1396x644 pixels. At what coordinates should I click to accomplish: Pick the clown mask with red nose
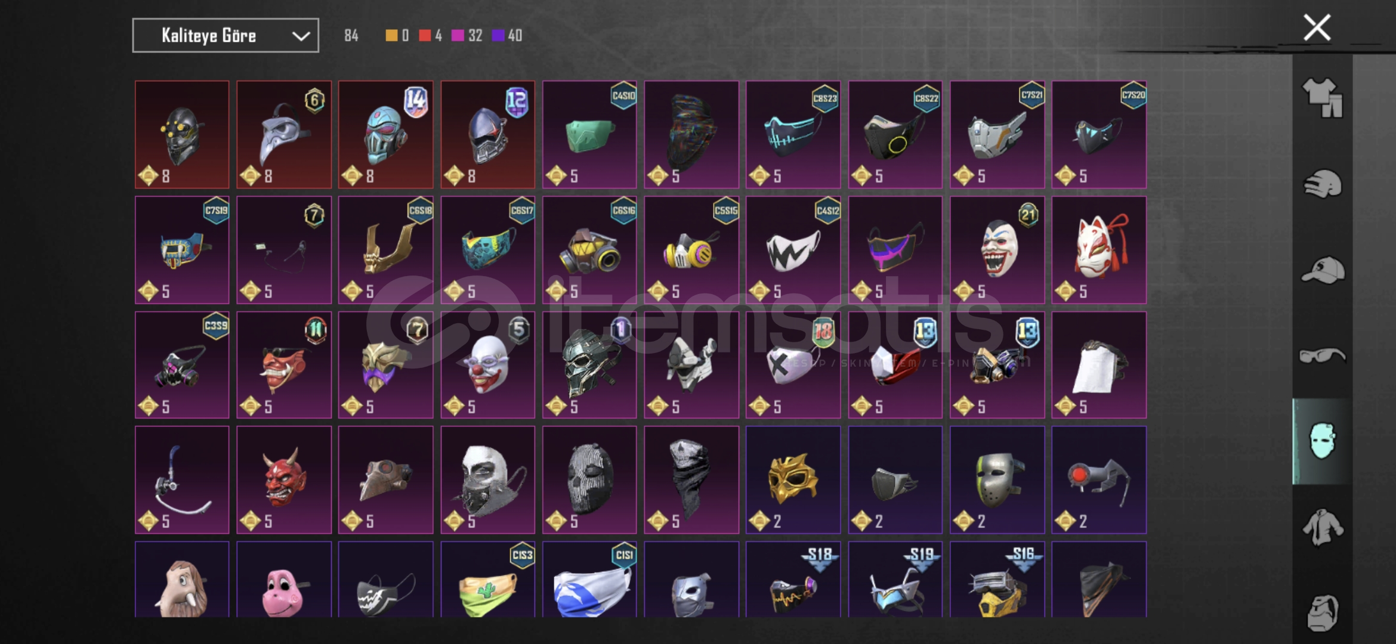(x=488, y=365)
